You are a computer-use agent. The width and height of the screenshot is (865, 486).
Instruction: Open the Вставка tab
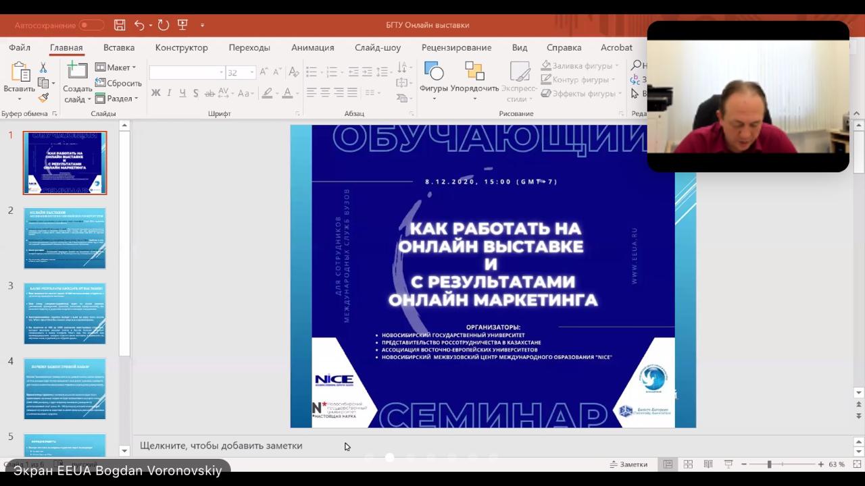pos(119,48)
